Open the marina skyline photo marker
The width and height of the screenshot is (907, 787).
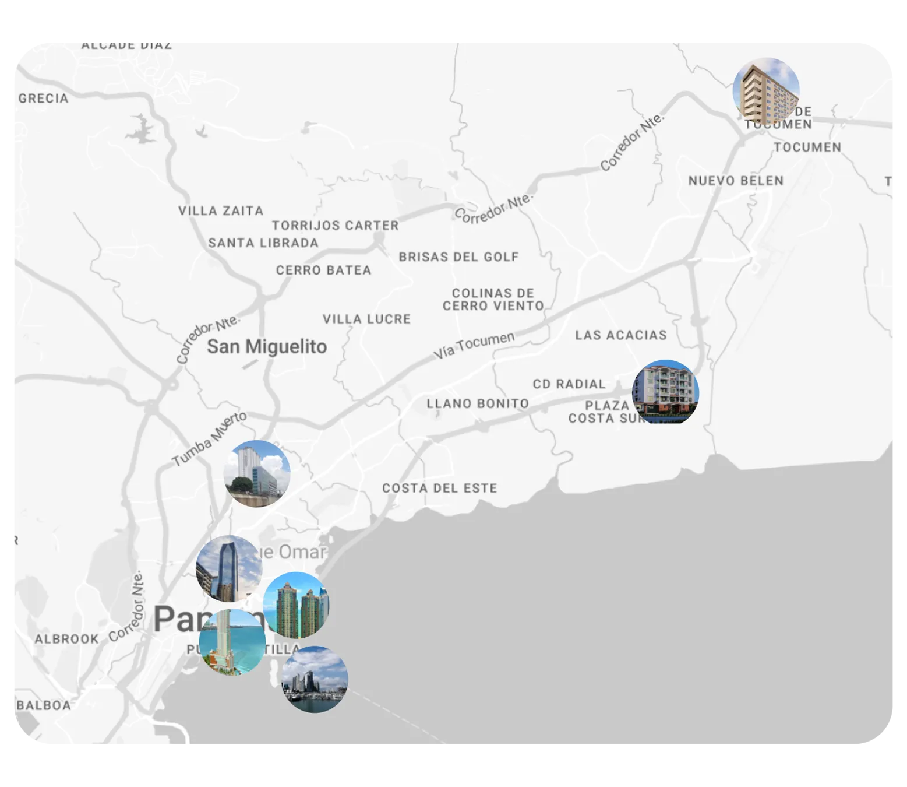tap(315, 679)
